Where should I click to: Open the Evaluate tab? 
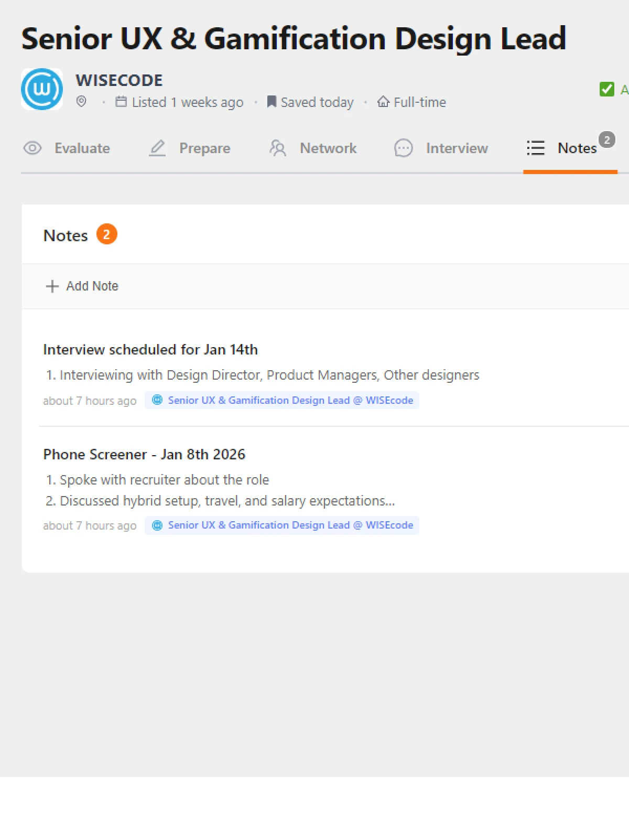click(67, 148)
